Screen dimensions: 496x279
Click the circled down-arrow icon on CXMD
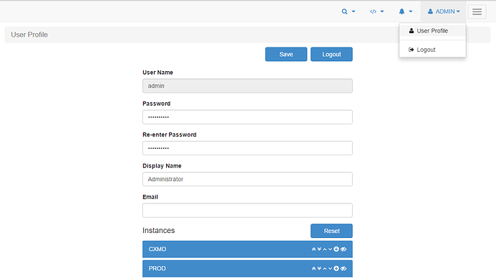336,249
